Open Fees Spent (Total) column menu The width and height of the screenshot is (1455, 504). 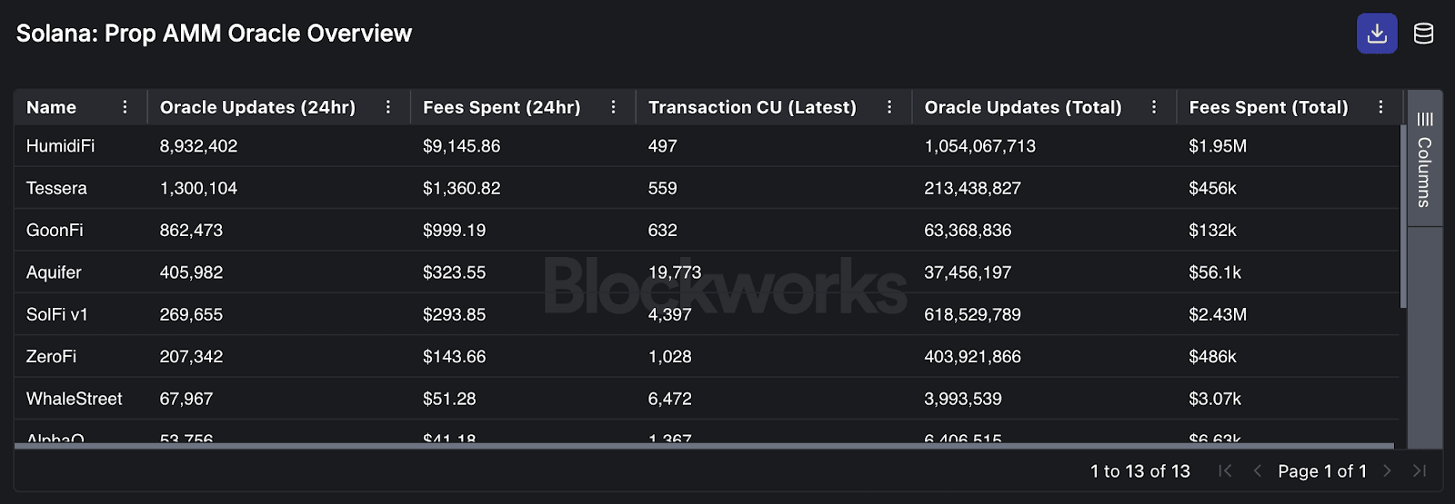pos(1380,107)
